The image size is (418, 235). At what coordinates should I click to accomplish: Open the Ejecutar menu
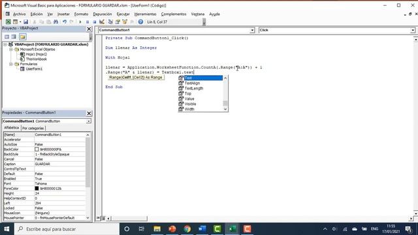[x=123, y=14]
